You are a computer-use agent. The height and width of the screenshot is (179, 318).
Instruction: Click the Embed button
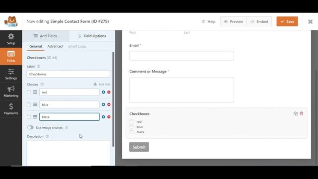(x=259, y=21)
